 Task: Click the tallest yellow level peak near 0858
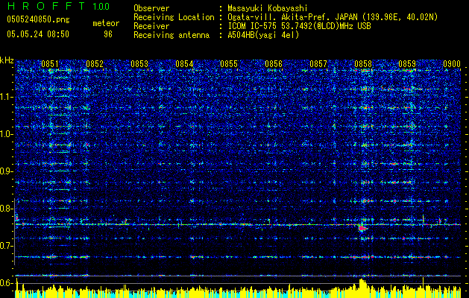click(x=362, y=288)
